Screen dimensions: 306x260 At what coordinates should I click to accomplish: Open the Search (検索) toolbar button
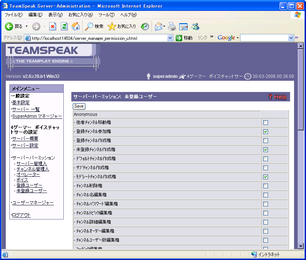(x=94, y=26)
